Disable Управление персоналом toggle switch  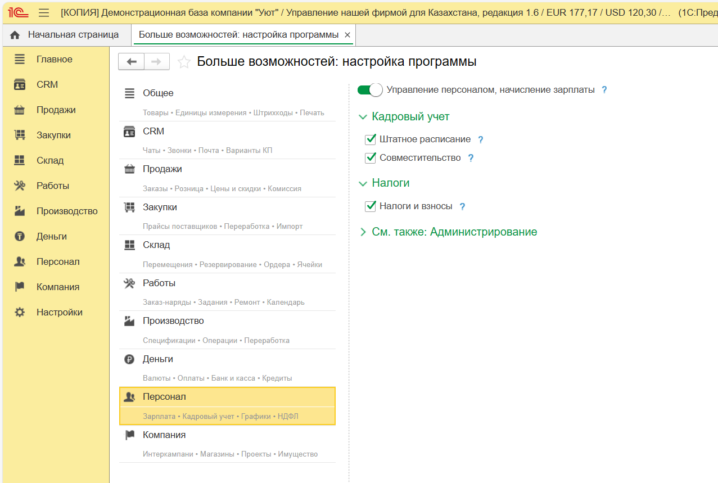tap(370, 90)
